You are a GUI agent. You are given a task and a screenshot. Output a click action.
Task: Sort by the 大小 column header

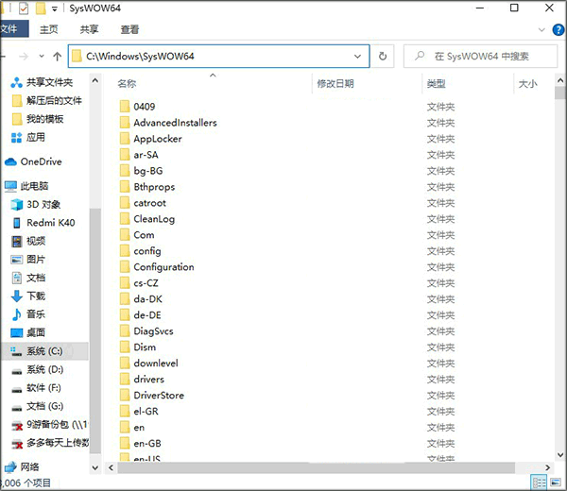(527, 84)
